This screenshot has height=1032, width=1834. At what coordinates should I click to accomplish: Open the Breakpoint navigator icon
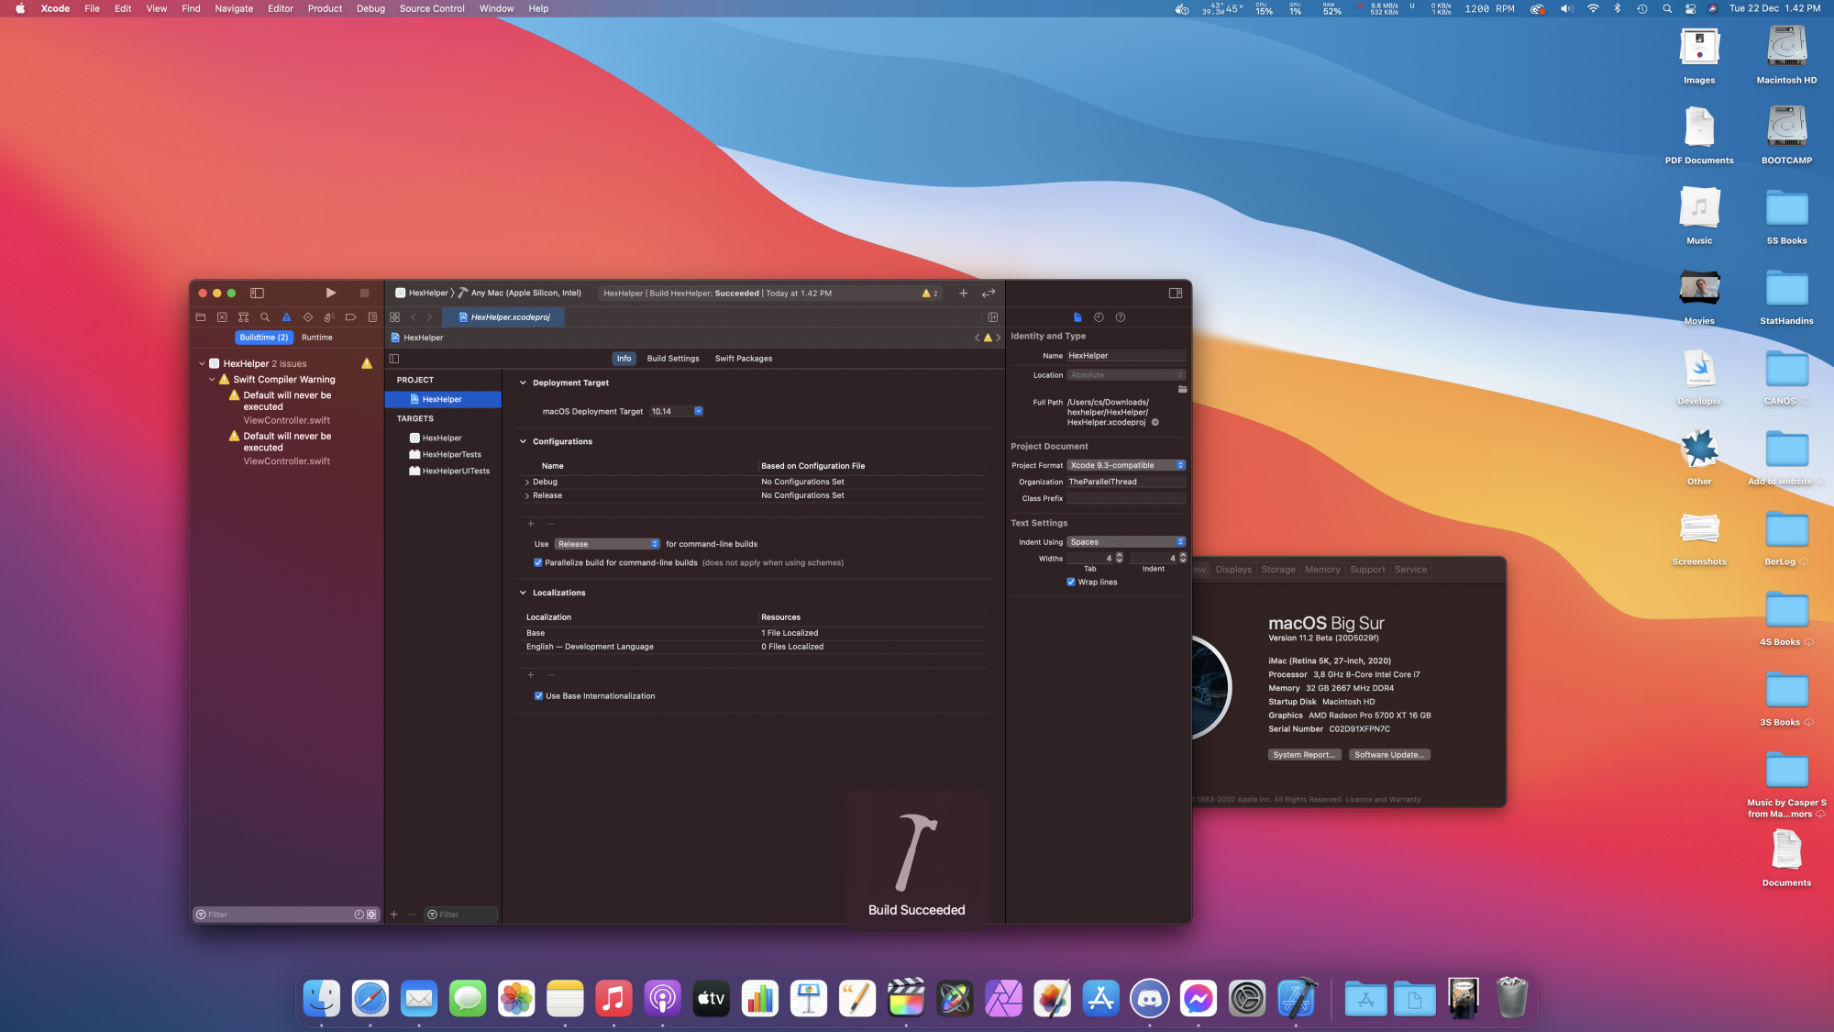(350, 317)
